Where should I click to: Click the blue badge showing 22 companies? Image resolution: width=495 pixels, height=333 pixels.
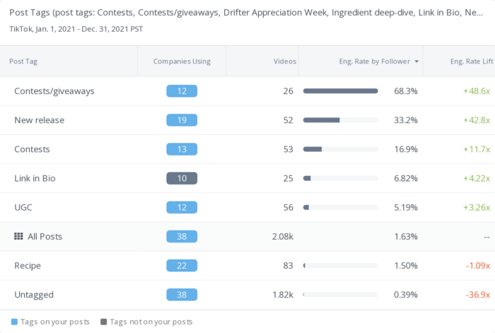[182, 265]
